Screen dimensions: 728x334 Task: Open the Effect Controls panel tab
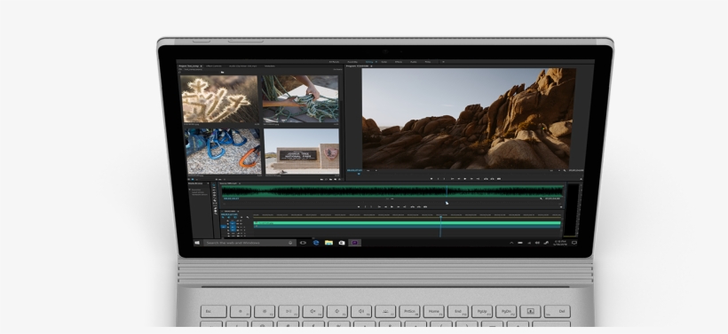(214, 66)
